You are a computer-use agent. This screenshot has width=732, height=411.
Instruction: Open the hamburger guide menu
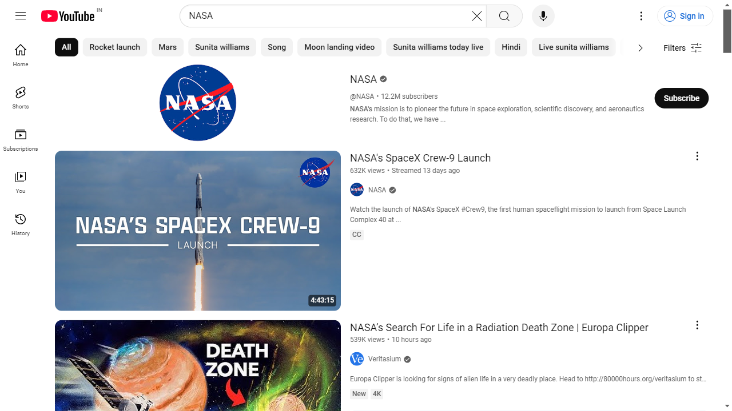tap(21, 16)
